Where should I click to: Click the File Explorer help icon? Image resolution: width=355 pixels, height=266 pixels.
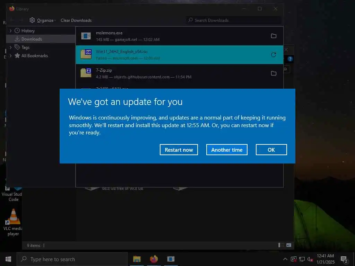coord(290,59)
